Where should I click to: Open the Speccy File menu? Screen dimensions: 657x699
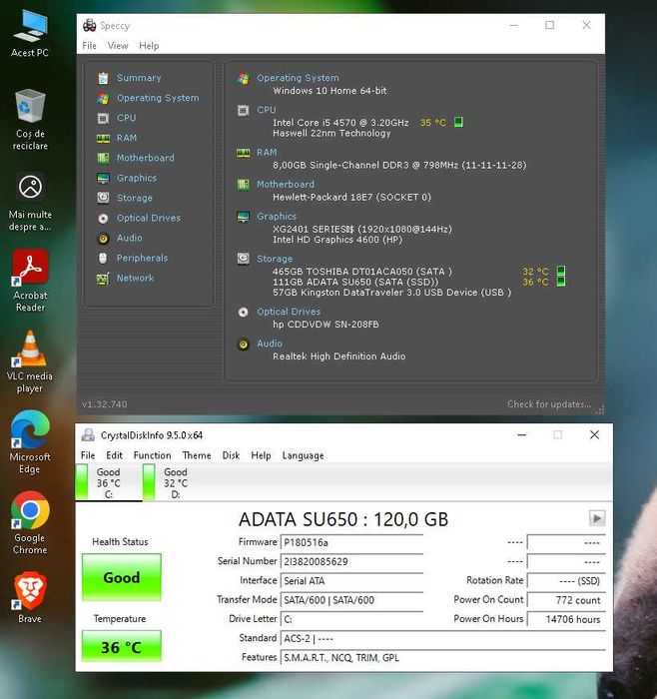89,46
